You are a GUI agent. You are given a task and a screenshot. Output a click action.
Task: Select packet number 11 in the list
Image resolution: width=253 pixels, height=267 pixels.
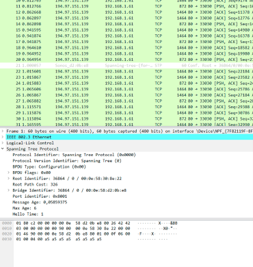pyautogui.click(x=126, y=6)
